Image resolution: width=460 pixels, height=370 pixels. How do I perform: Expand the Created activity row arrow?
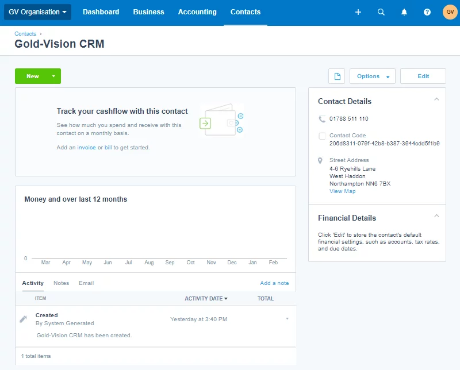point(287,319)
